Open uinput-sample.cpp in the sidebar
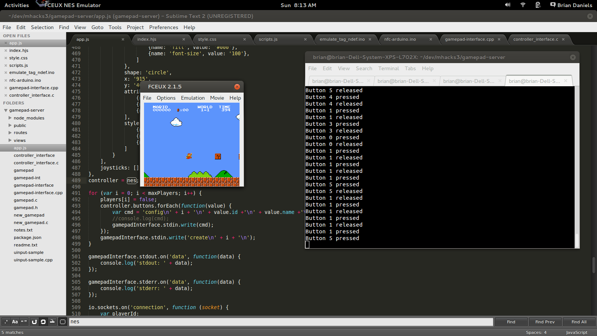Image resolution: width=597 pixels, height=336 pixels. click(x=33, y=260)
